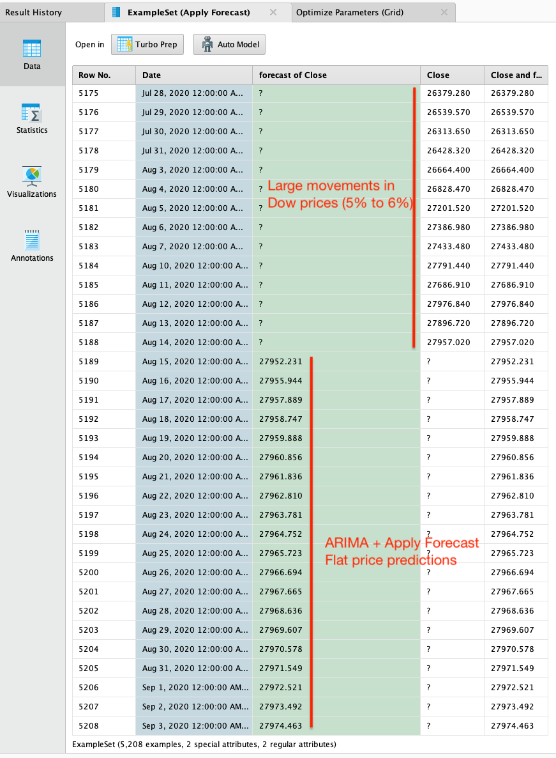Select the Sep 3, 2020 date cell

[x=194, y=726]
